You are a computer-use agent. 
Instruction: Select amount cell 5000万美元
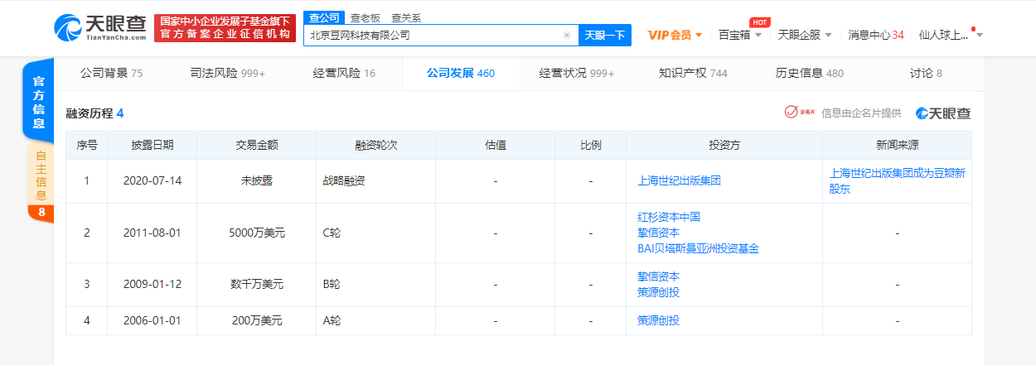[257, 233]
